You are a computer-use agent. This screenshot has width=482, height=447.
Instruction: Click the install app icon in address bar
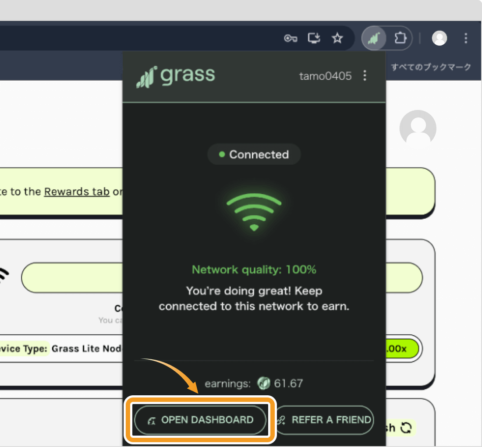pos(314,38)
